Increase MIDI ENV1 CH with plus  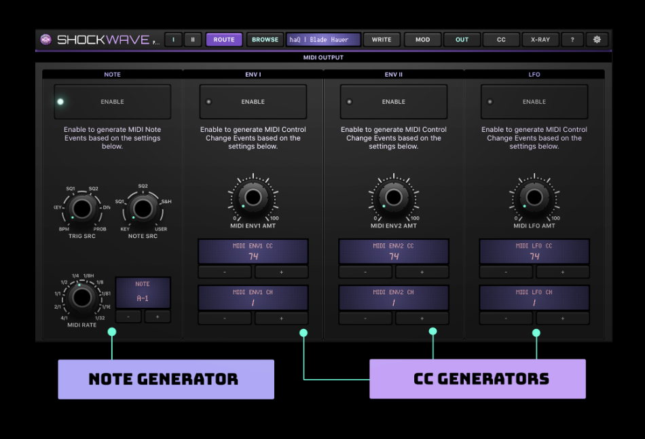tap(281, 318)
